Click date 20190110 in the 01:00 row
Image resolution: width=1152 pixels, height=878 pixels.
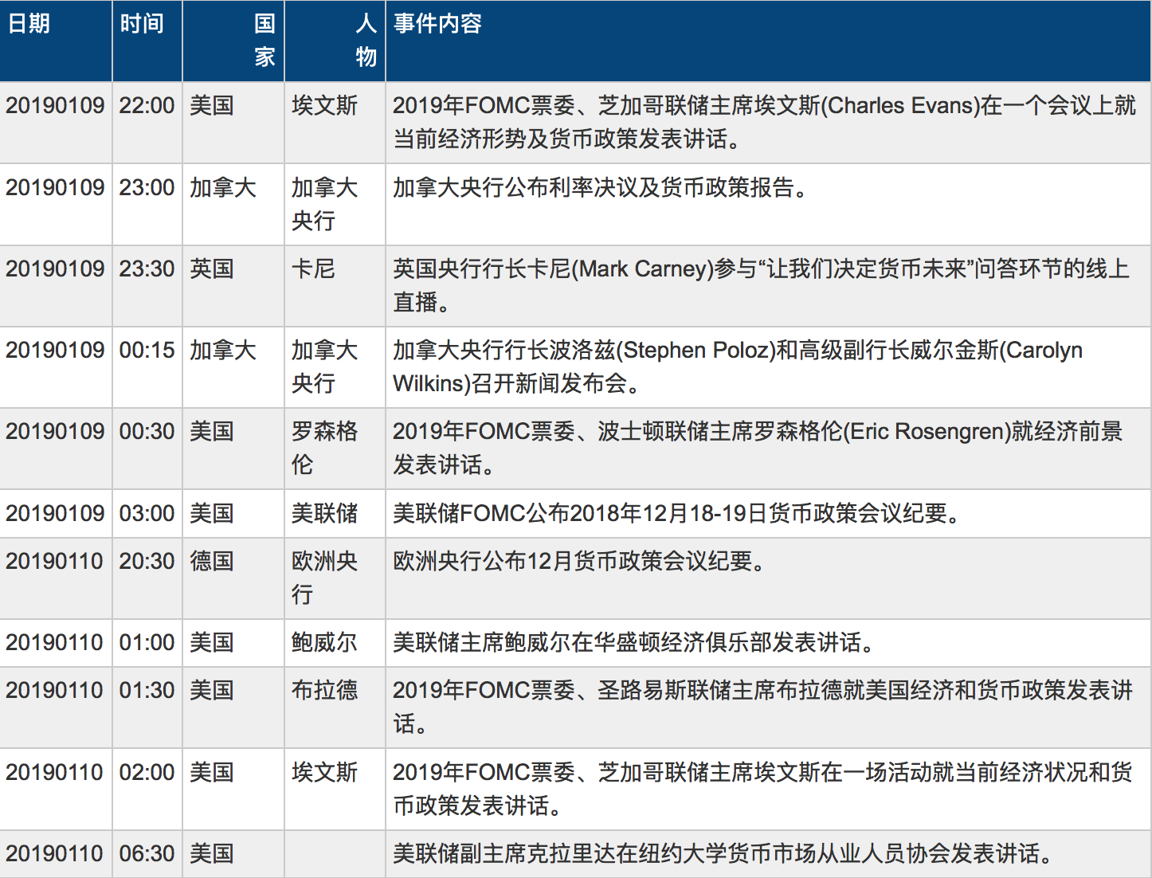55,642
